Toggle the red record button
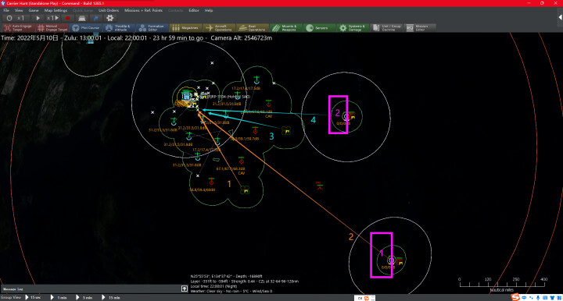 (x=67, y=18)
